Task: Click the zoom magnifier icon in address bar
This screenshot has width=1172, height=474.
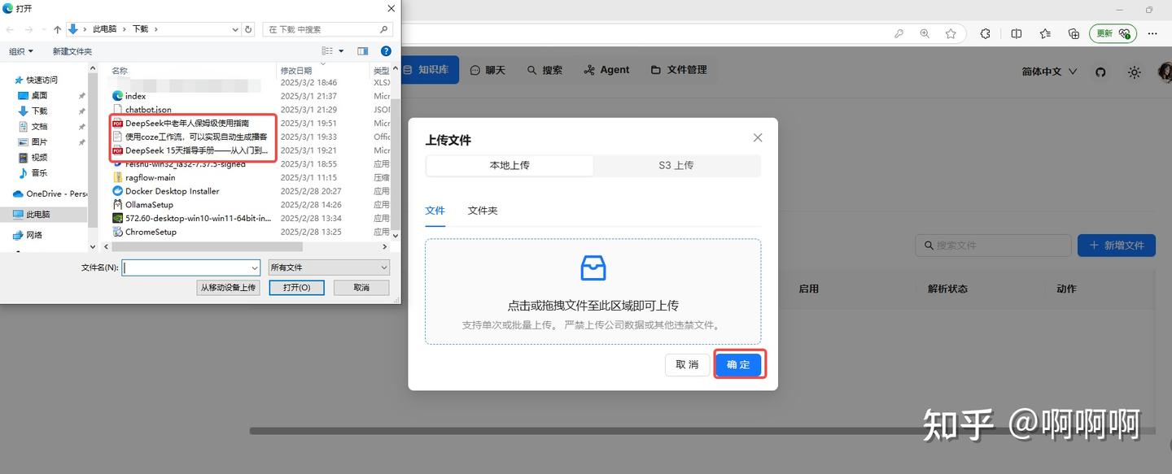Action: click(925, 33)
